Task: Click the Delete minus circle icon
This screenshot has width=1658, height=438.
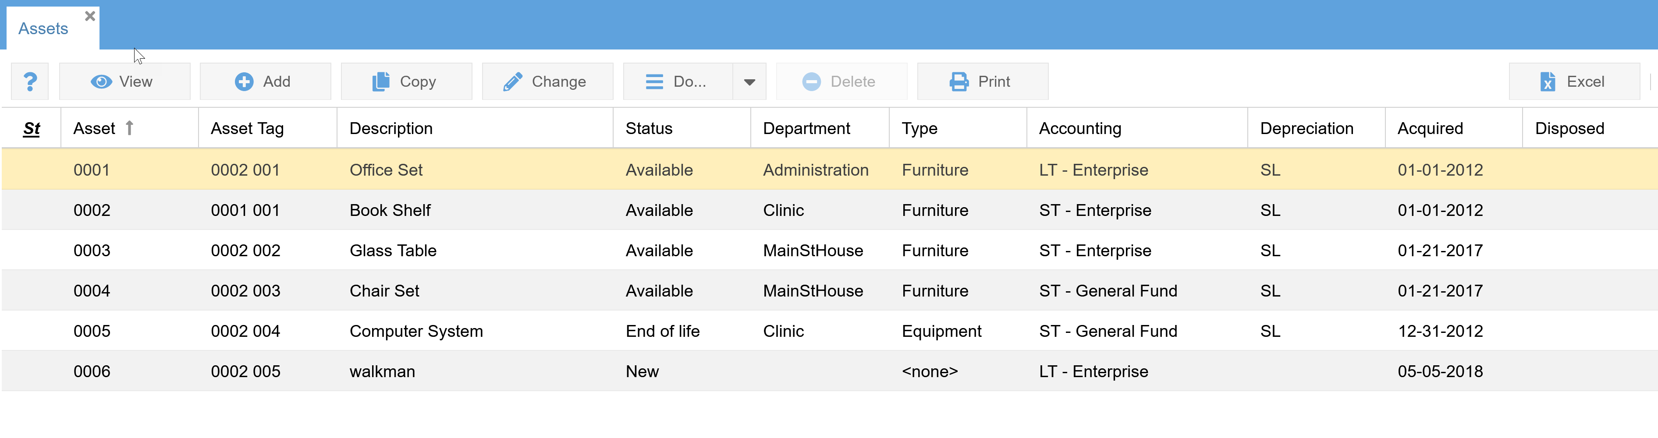Action: click(x=811, y=81)
